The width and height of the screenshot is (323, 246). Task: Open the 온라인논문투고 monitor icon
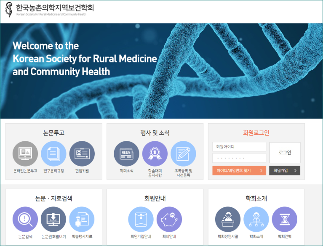click(25, 153)
